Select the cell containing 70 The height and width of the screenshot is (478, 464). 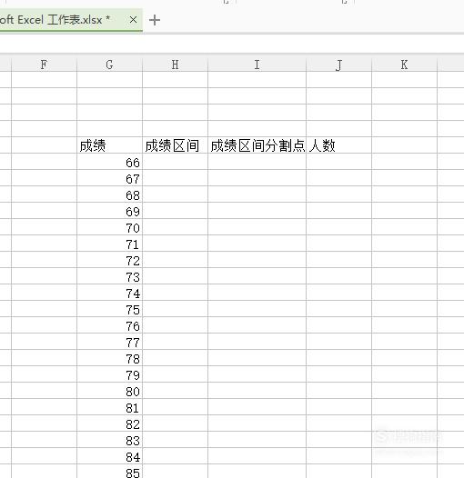coord(109,227)
